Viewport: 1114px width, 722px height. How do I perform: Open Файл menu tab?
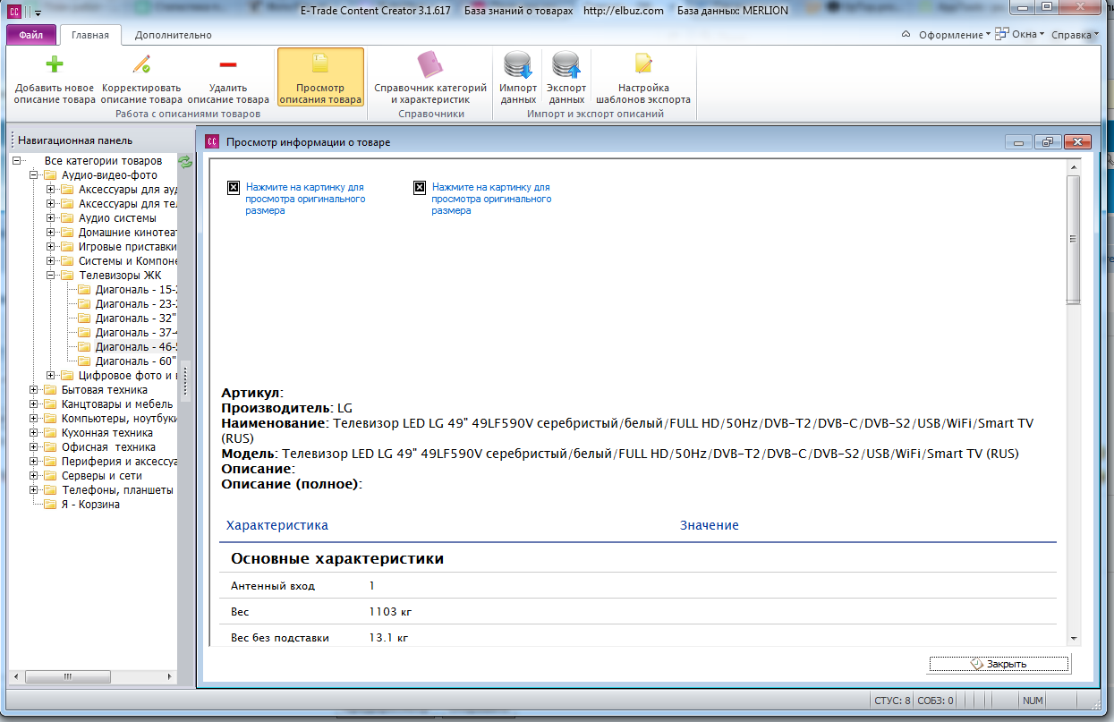[31, 35]
